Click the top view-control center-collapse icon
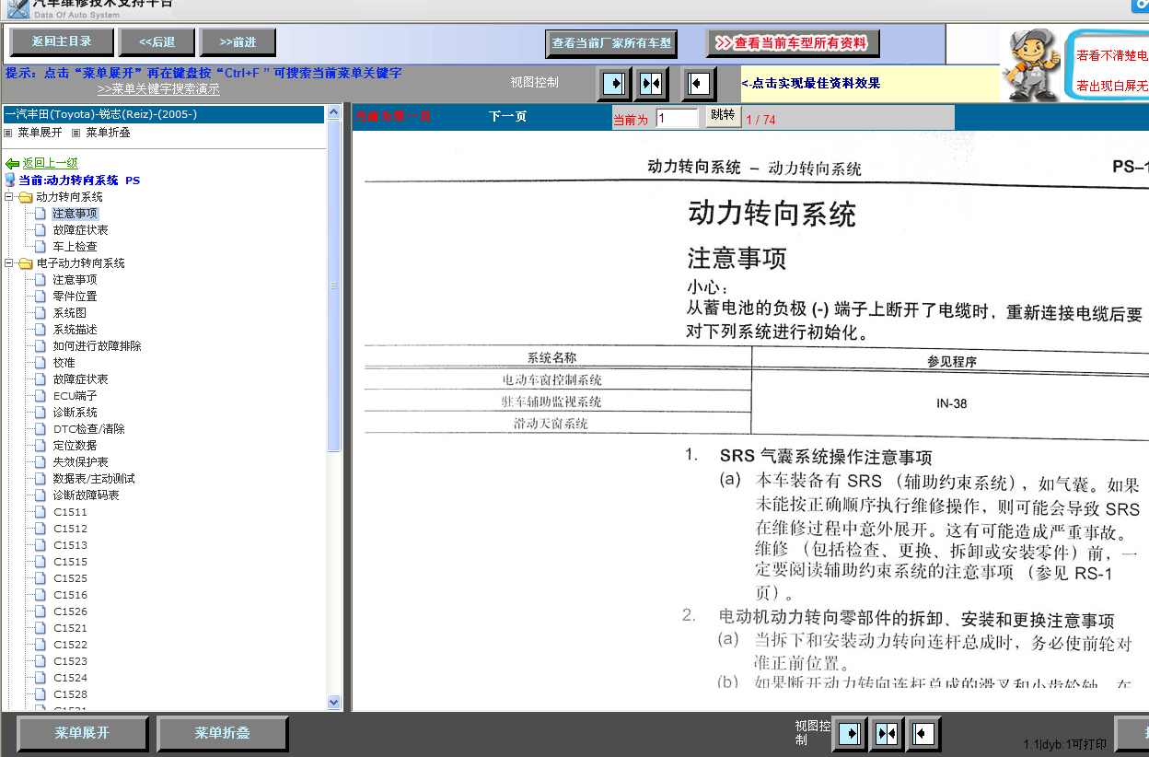 pos(651,84)
